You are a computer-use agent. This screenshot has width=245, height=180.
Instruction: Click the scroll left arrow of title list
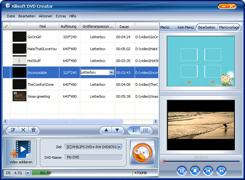click(5, 121)
